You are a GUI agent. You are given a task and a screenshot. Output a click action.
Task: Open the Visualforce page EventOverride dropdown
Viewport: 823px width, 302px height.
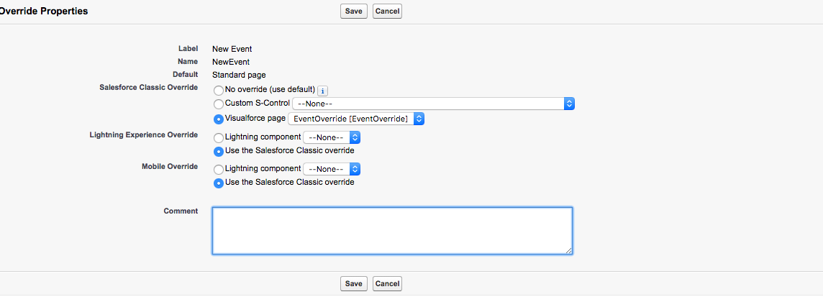pyautogui.click(x=356, y=119)
